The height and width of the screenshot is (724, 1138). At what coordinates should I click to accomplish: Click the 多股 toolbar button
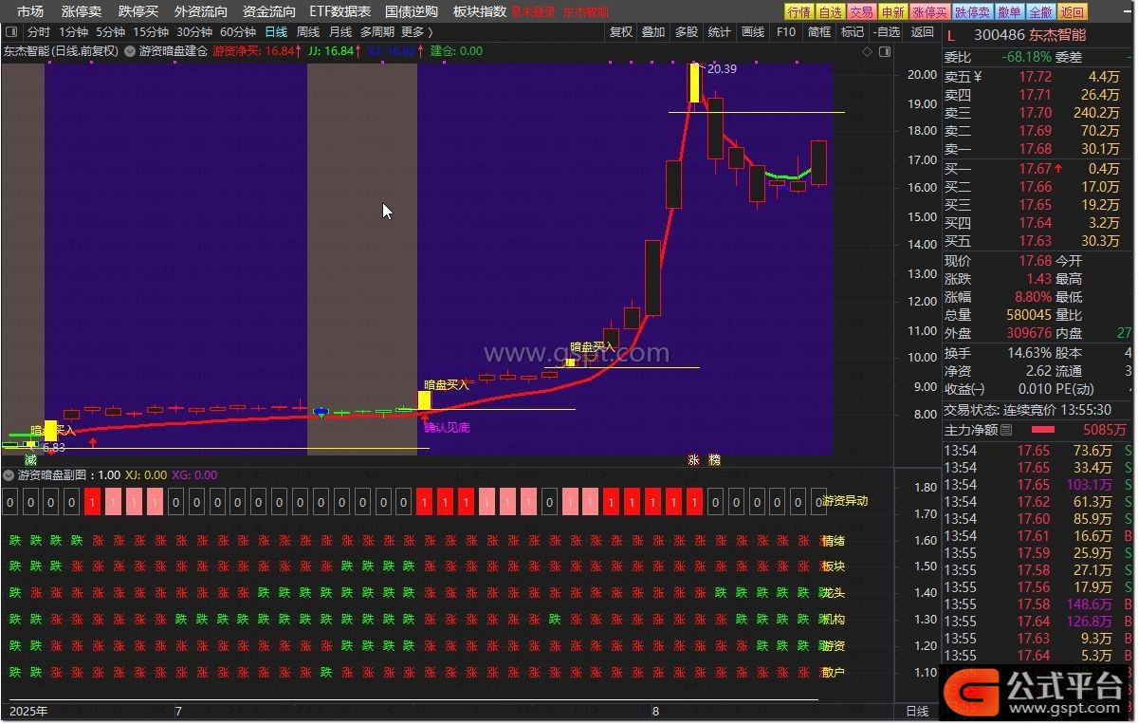tap(687, 31)
